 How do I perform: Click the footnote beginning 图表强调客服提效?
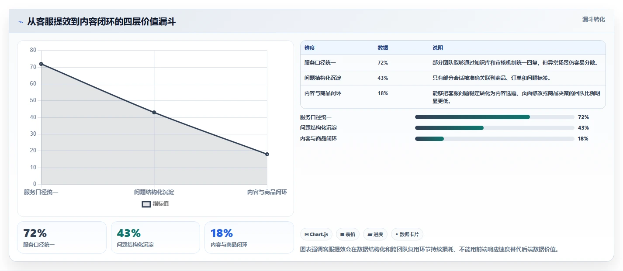pyautogui.click(x=429, y=250)
